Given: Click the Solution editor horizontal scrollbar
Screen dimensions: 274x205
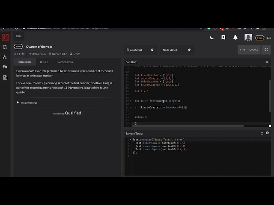Looking at the screenshot, I should pos(188,126).
